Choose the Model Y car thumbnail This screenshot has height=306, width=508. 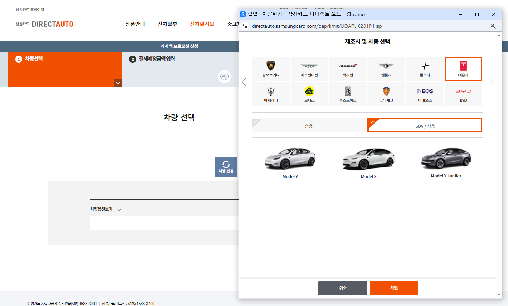290,163
